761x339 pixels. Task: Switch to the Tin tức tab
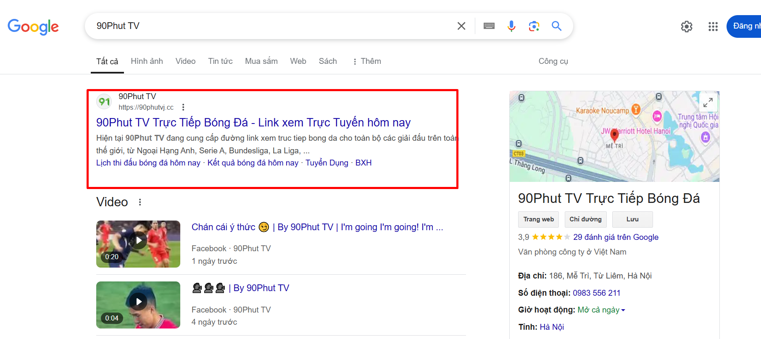pyautogui.click(x=220, y=61)
